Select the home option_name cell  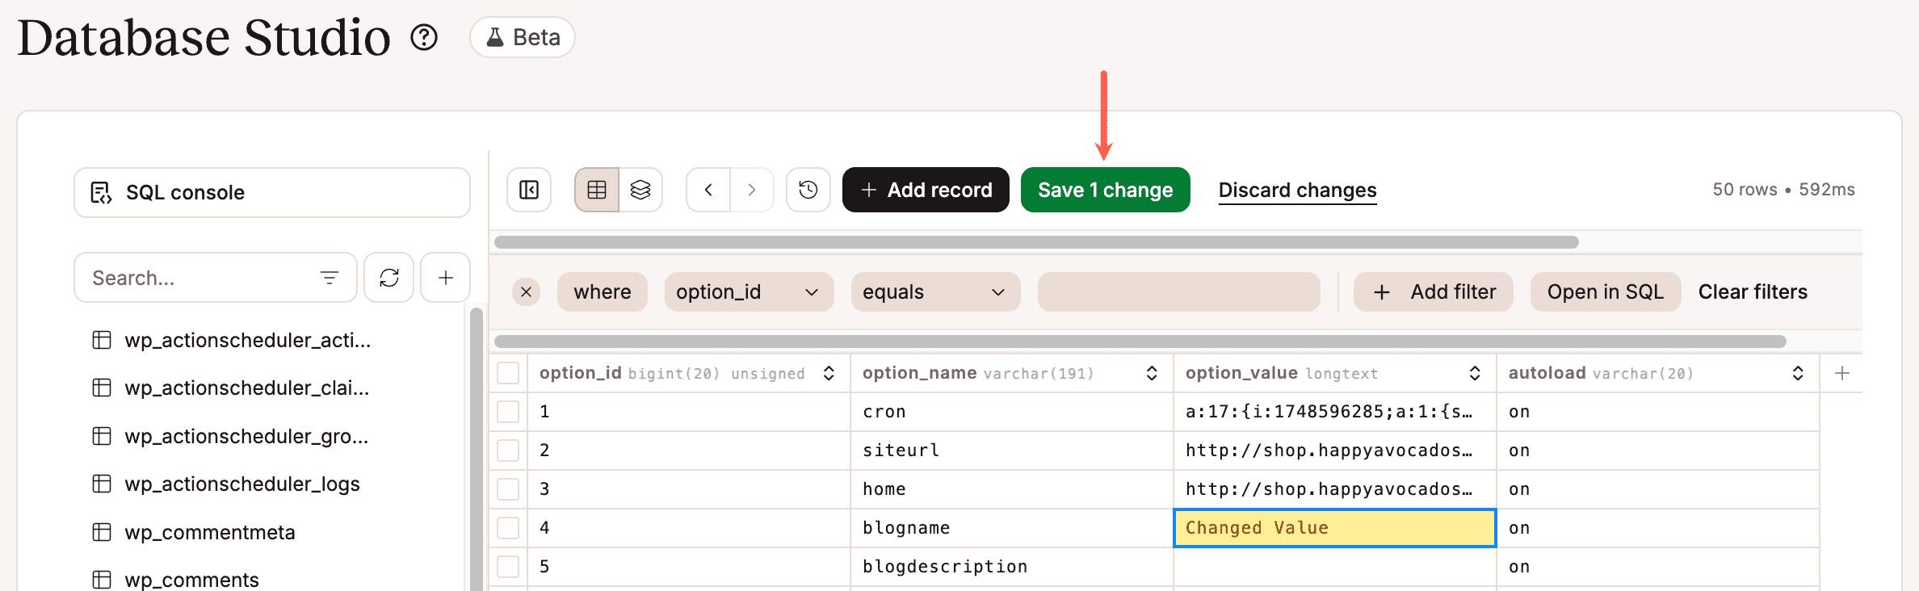coord(1012,489)
